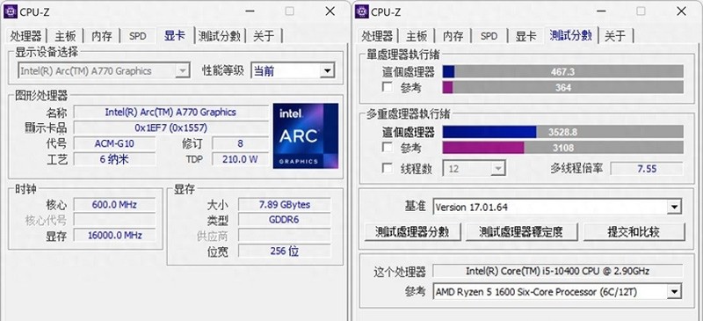Click the ACM-G10 code name field
703x321 pixels.
pos(115,143)
